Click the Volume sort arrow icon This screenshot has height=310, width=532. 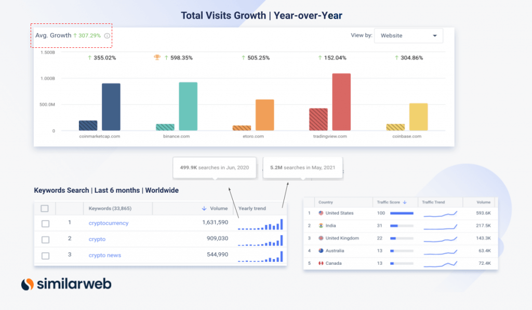tap(204, 209)
